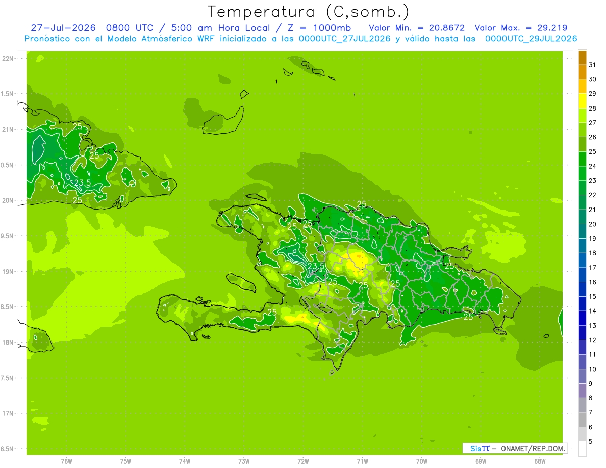Click legend value 22 on color bar
Image resolution: width=606 pixels, height=468 pixels.
[592, 195]
